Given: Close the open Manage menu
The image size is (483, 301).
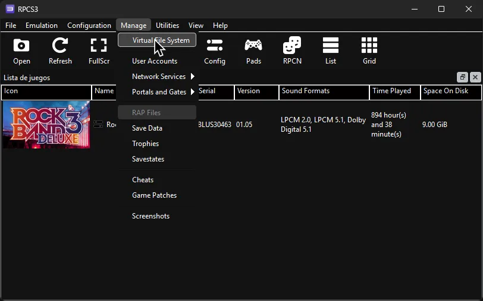Looking at the screenshot, I should tap(133, 25).
